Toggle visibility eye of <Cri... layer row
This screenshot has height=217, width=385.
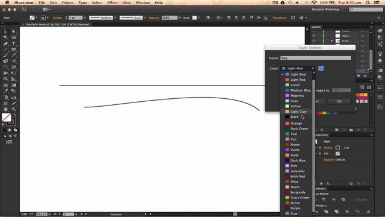[x=314, y=40]
